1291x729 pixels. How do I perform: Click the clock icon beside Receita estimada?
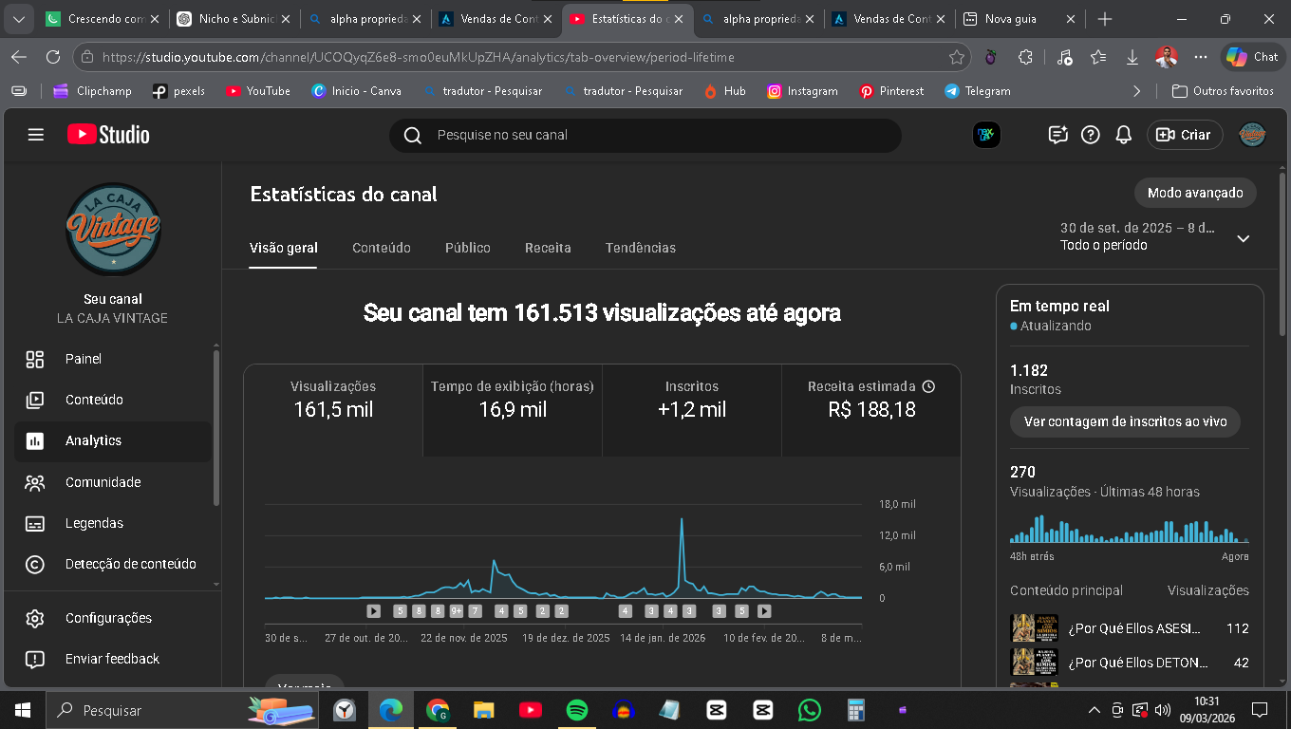click(x=928, y=386)
